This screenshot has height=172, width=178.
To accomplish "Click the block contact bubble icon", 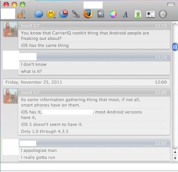I will 63,14.
